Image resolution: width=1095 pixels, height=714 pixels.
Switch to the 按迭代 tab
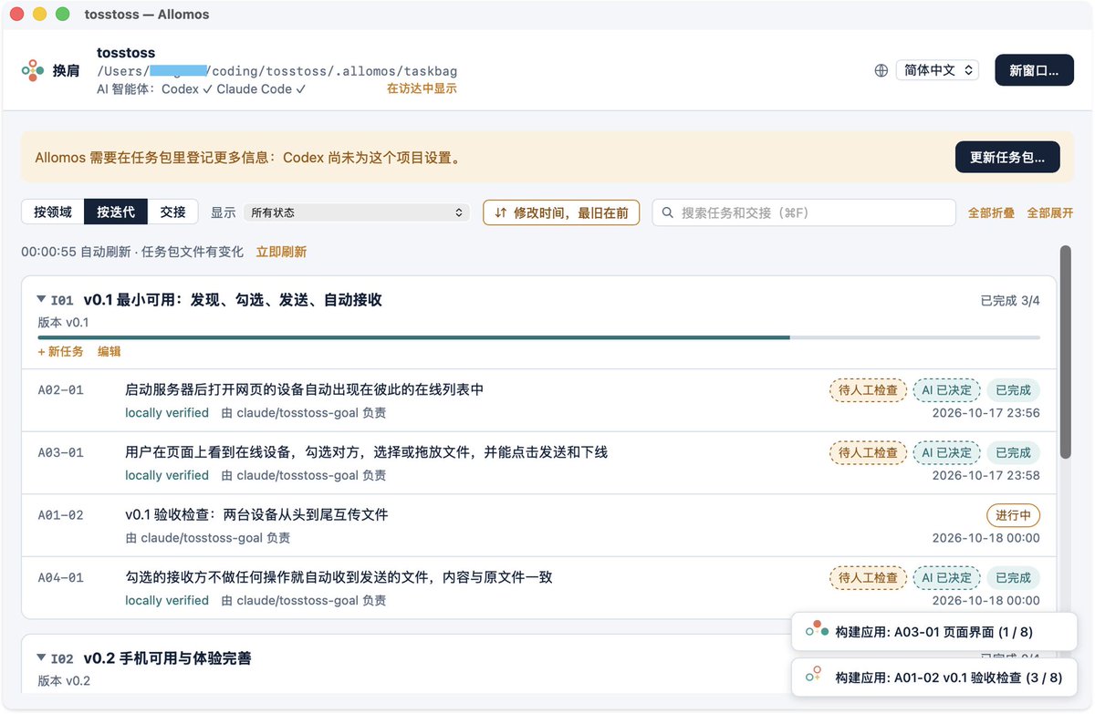coord(116,212)
